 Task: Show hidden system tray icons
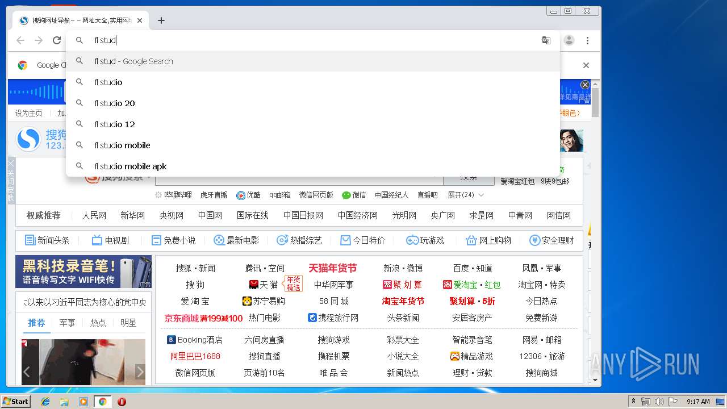pyautogui.click(x=633, y=402)
